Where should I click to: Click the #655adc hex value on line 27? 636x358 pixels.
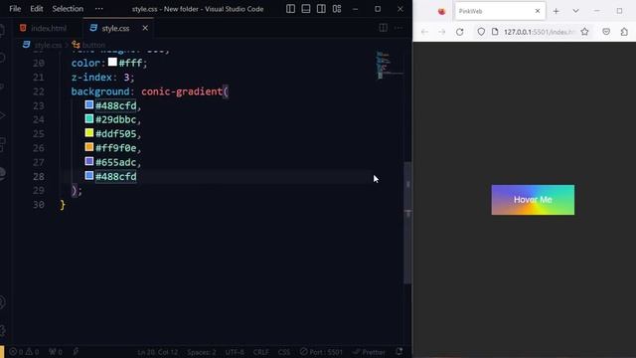[116, 162]
